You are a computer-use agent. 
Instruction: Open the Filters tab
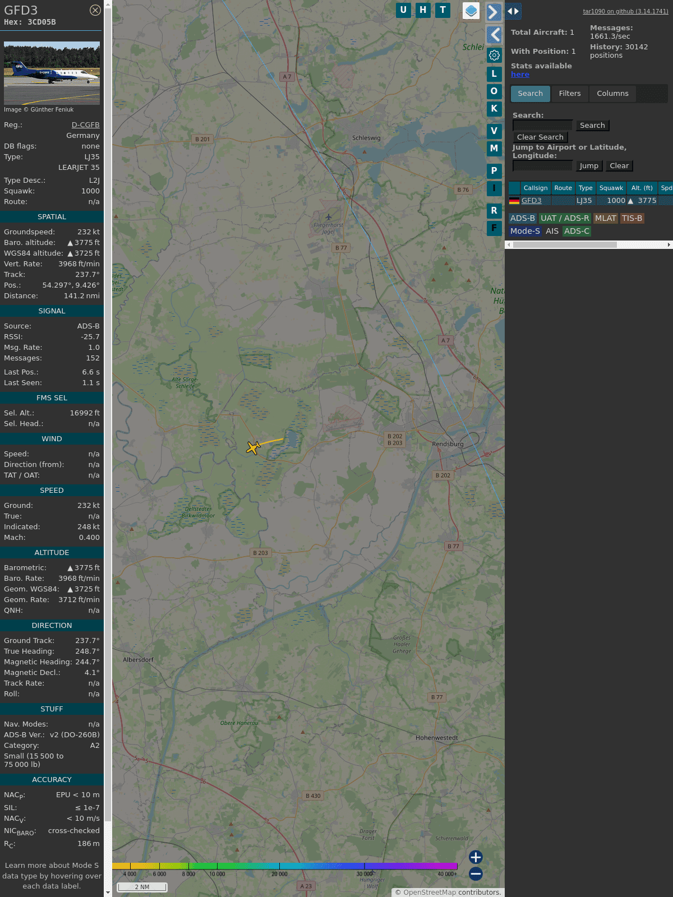[570, 94]
